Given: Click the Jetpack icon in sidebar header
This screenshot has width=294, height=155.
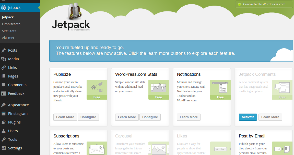Looking at the screenshot, I should (x=4, y=8).
